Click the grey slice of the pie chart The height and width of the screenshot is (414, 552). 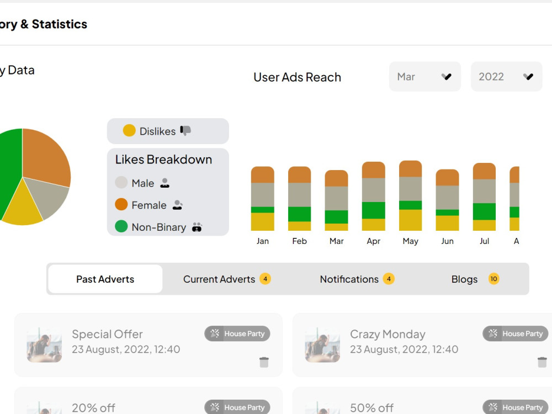(49, 197)
